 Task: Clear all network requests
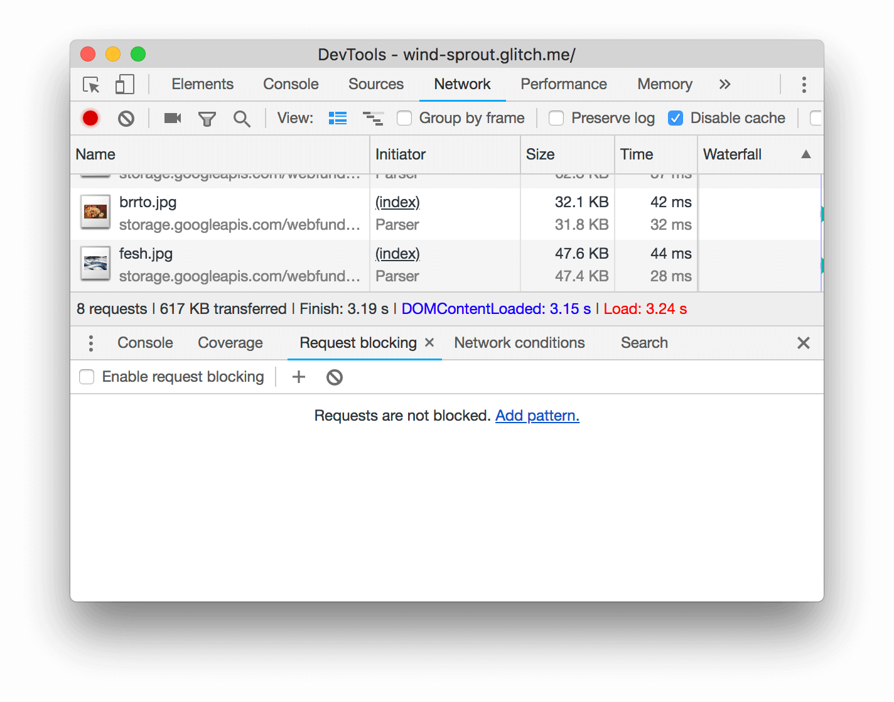pos(126,118)
